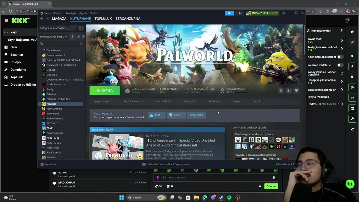Open the Arkadaşlar menu
The image size is (359, 202).
point(71,13)
